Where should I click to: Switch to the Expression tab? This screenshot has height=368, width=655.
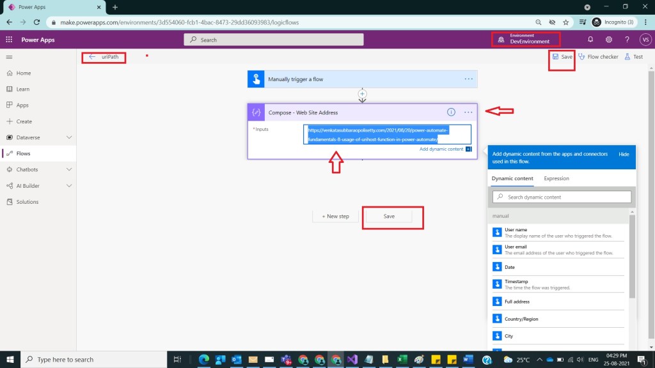click(x=556, y=178)
